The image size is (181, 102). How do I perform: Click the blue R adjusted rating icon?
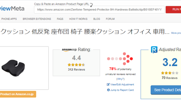coord(154,50)
